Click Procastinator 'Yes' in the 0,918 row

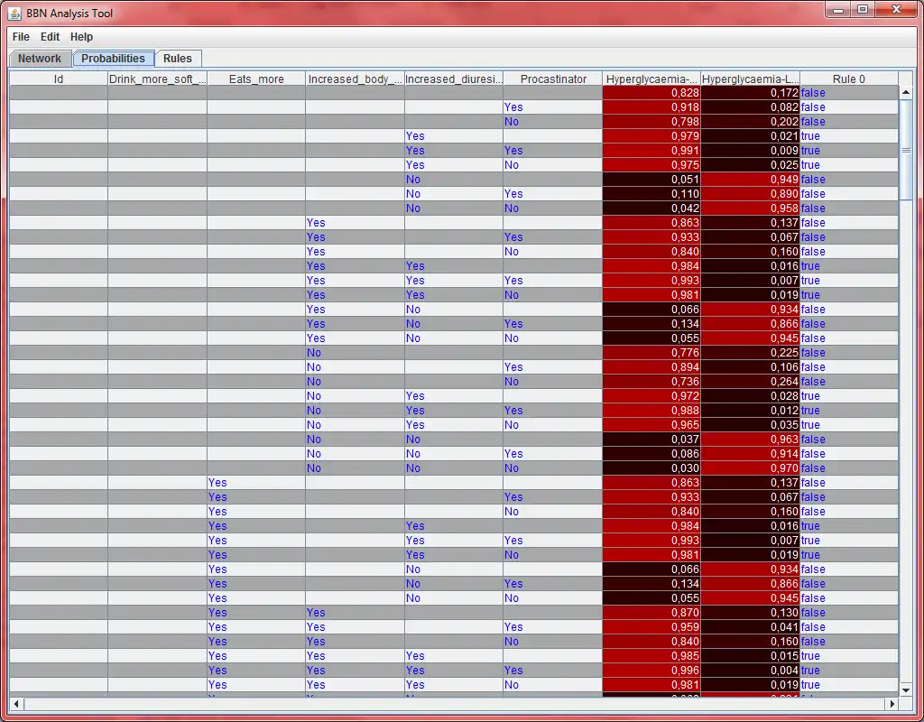pyautogui.click(x=513, y=107)
